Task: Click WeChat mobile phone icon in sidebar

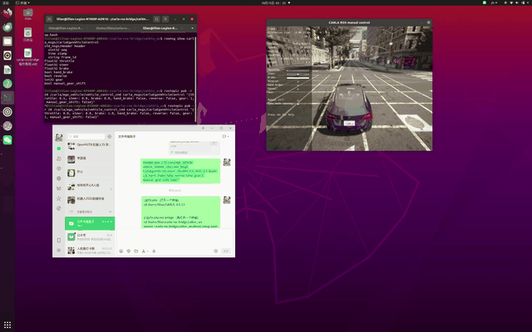Action: coord(59,240)
